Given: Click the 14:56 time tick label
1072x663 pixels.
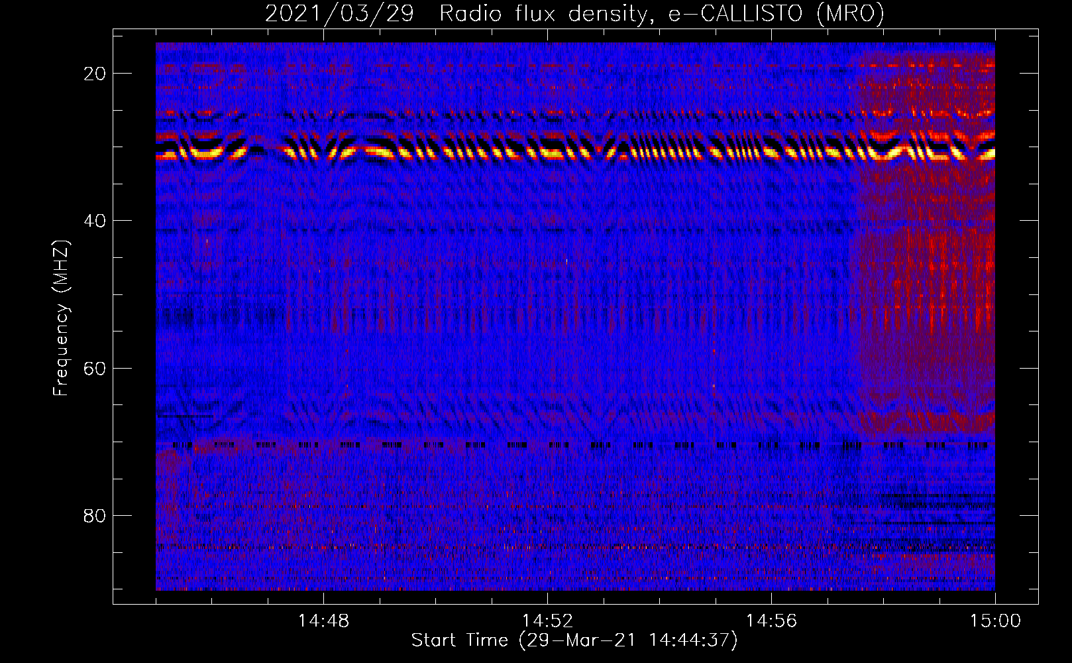Looking at the screenshot, I should point(771,621).
